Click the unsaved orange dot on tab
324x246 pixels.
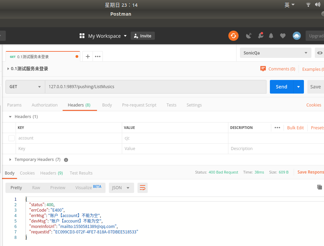click(77, 56)
